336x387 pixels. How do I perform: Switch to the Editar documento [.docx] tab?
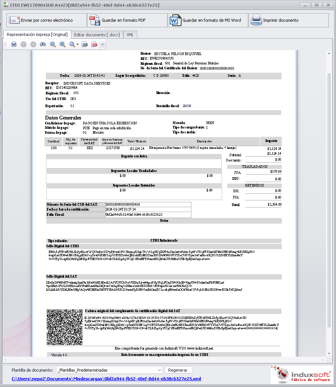96,35
